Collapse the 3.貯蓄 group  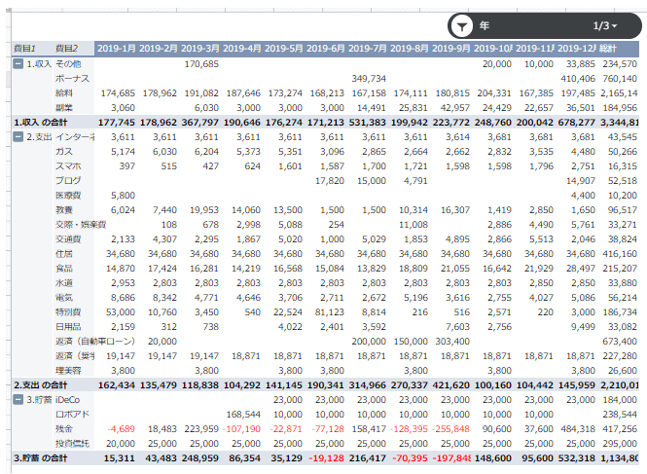18,400
